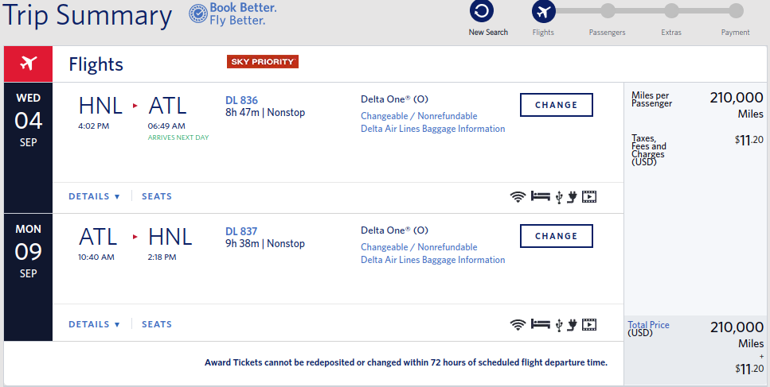Click the power outlet icon for DL 836
Image resolution: width=770 pixels, height=387 pixels.
coord(572,196)
